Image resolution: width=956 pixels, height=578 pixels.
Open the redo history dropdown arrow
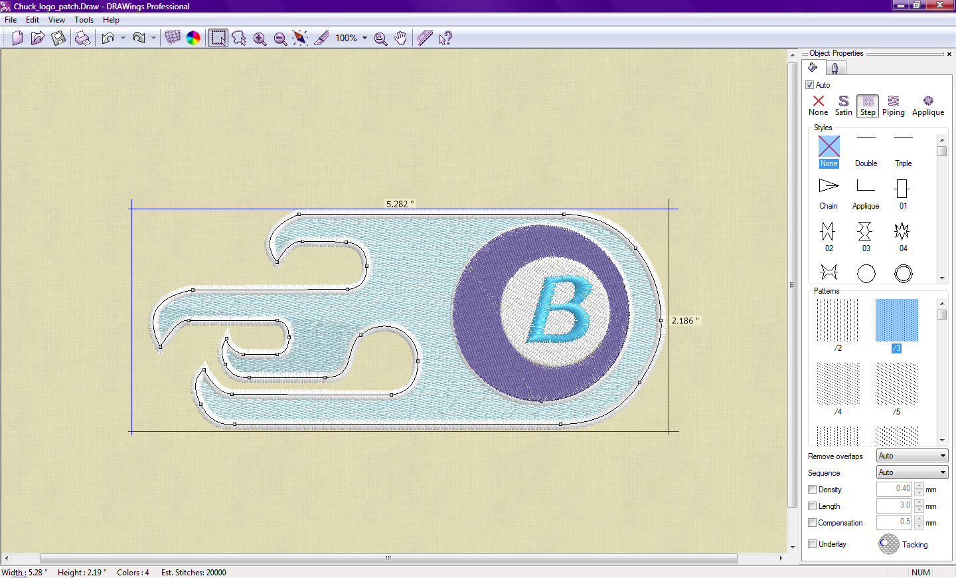[153, 38]
